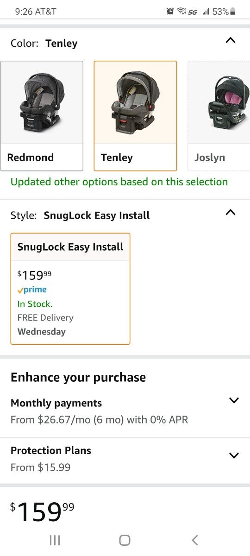Expand the Monthly payments chevron
Screen dimensions: 250x556
tap(234, 400)
